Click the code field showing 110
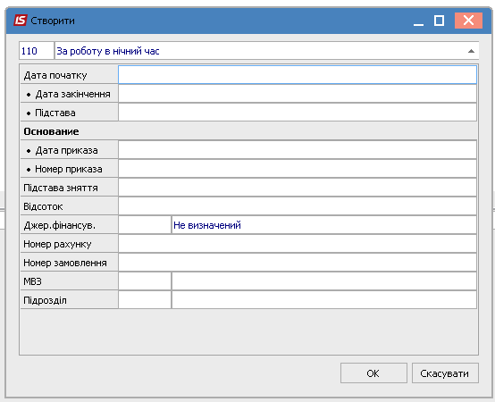Image resolution: width=495 pixels, height=402 pixels. pos(37,51)
